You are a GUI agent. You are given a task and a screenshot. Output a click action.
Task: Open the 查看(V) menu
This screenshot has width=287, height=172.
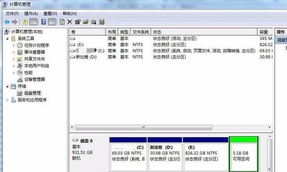50,14
